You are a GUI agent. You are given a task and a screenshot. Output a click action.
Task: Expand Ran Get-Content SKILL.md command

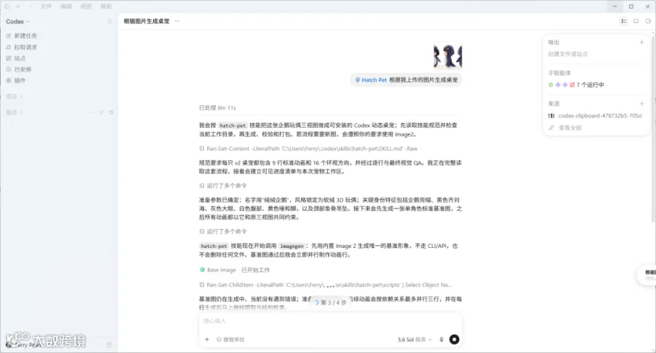coord(308,149)
